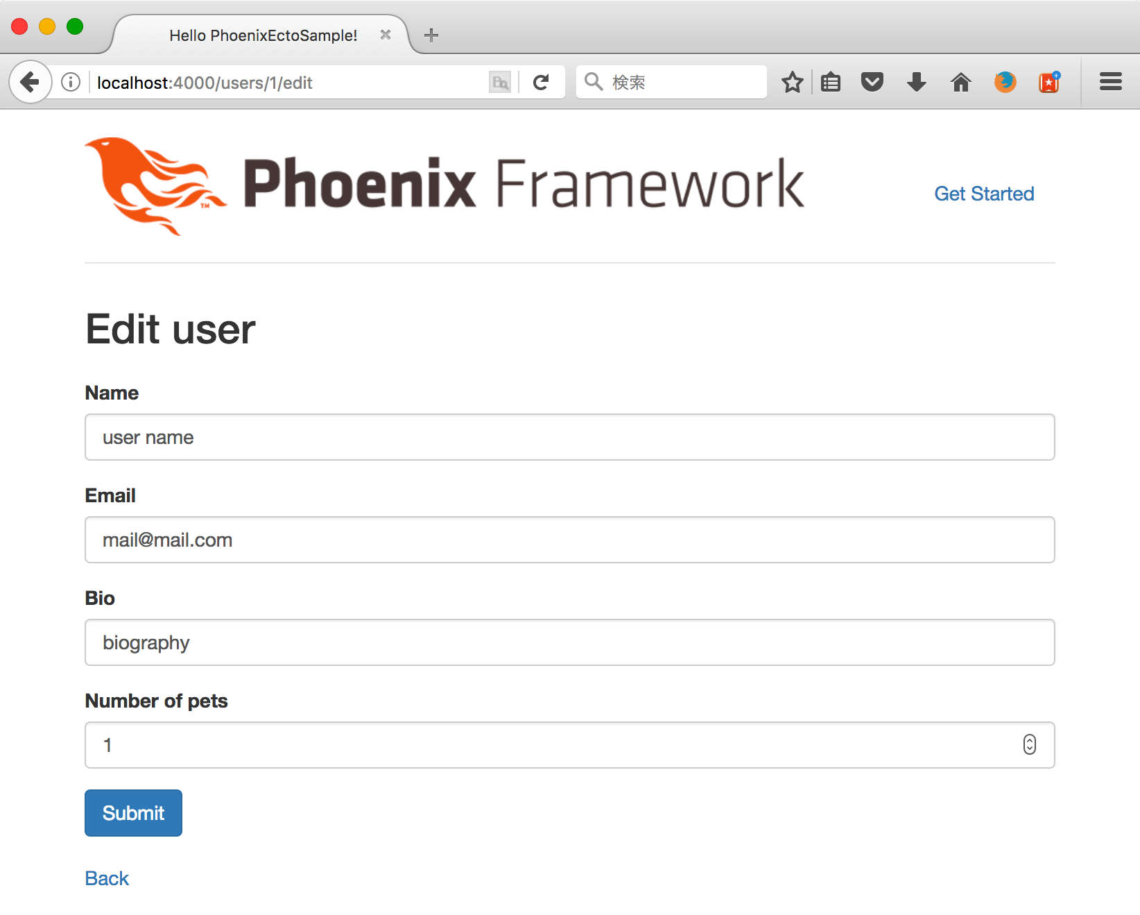This screenshot has width=1140, height=915.
Task: Submit the edit user form
Action: tap(133, 813)
